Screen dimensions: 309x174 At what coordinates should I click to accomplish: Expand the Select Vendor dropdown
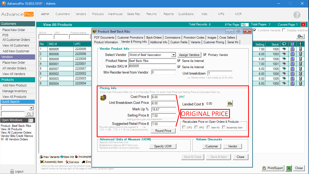[173, 55]
